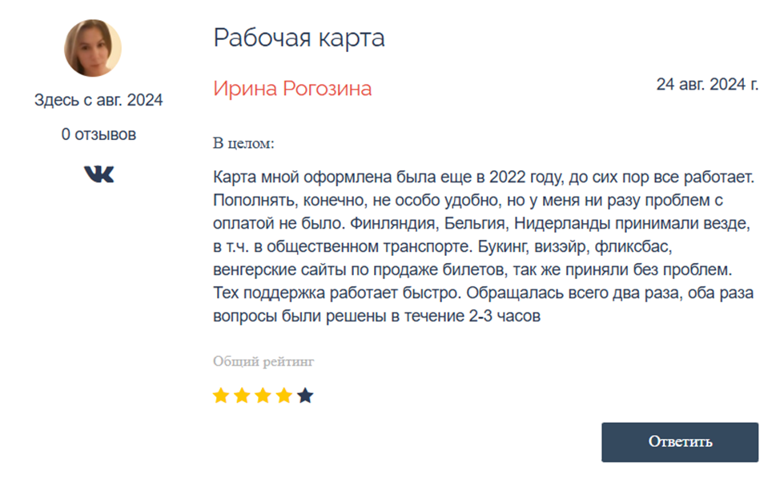The width and height of the screenshot is (780, 479).
Task: Select the fifth dark rating star
Action: click(x=305, y=396)
